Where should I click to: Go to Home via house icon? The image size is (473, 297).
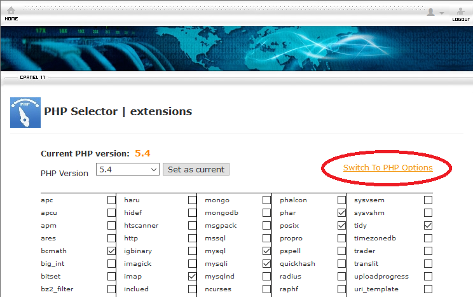(11, 10)
